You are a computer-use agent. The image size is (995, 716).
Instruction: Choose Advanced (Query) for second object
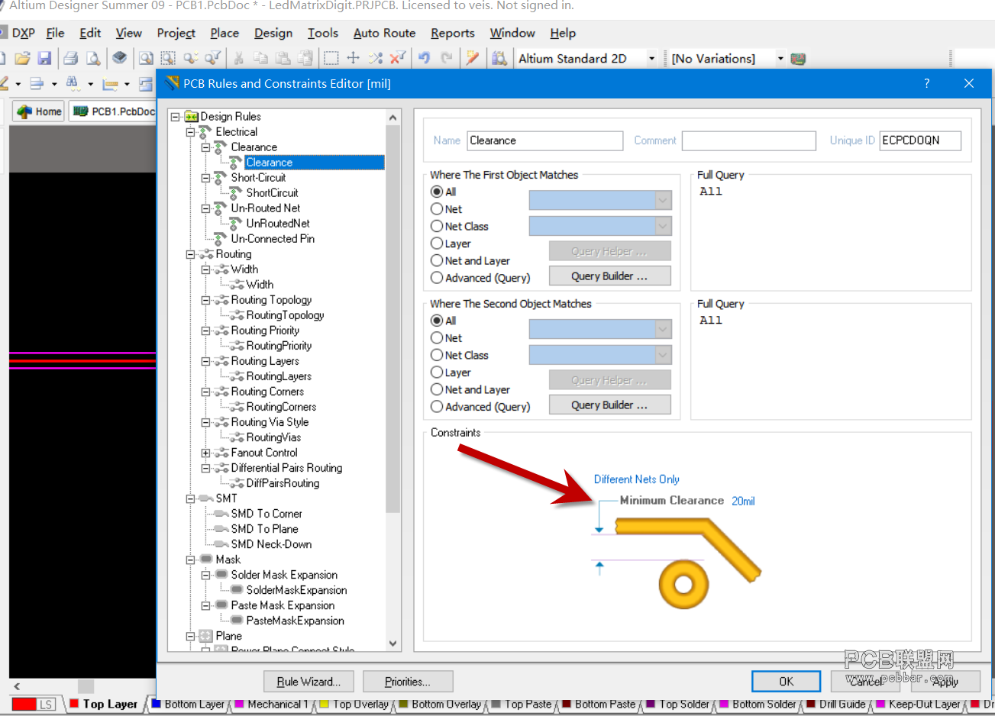tap(437, 407)
